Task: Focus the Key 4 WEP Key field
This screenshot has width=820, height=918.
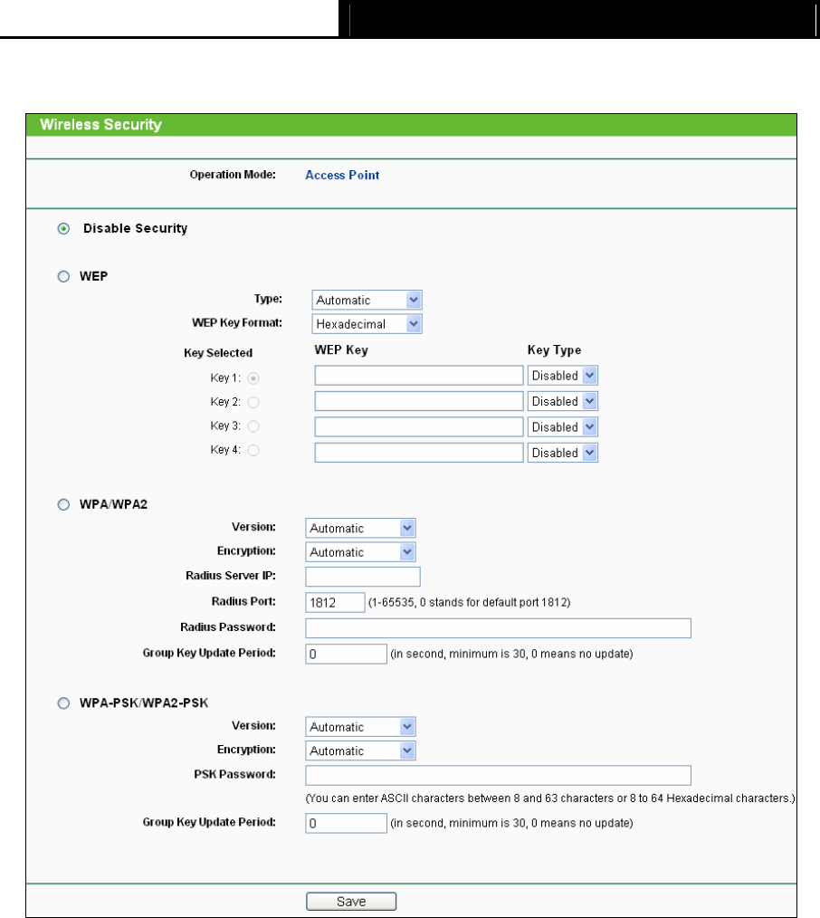Action: (x=419, y=454)
